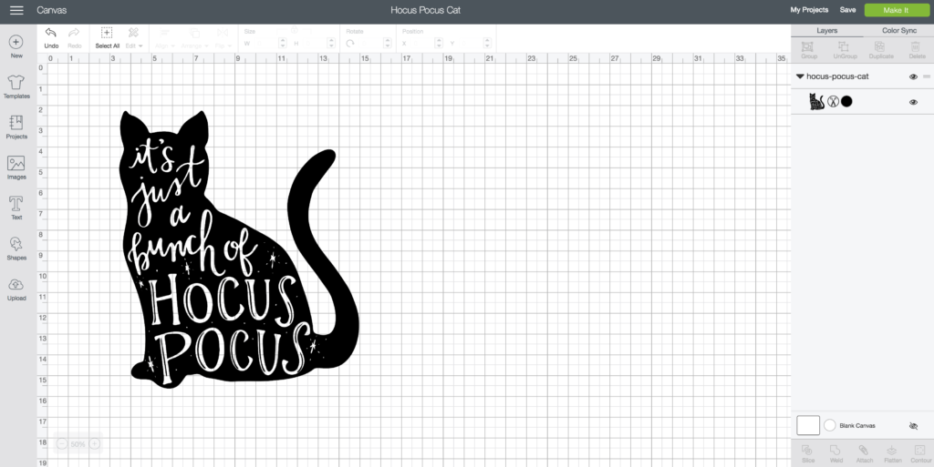Open the Projects panel in sidebar
This screenshot has width=934, height=467.
(x=16, y=127)
